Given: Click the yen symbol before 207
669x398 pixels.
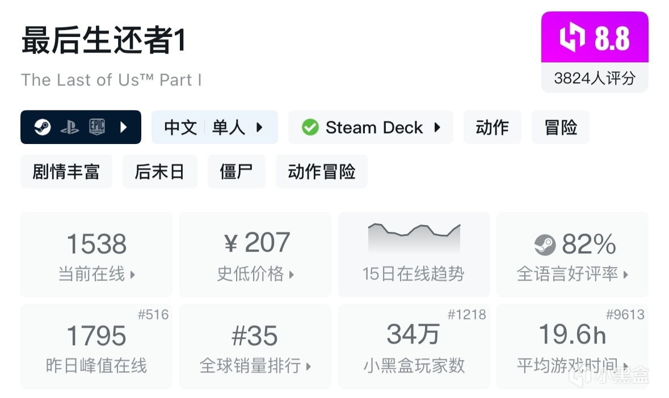Looking at the screenshot, I should point(230,244).
